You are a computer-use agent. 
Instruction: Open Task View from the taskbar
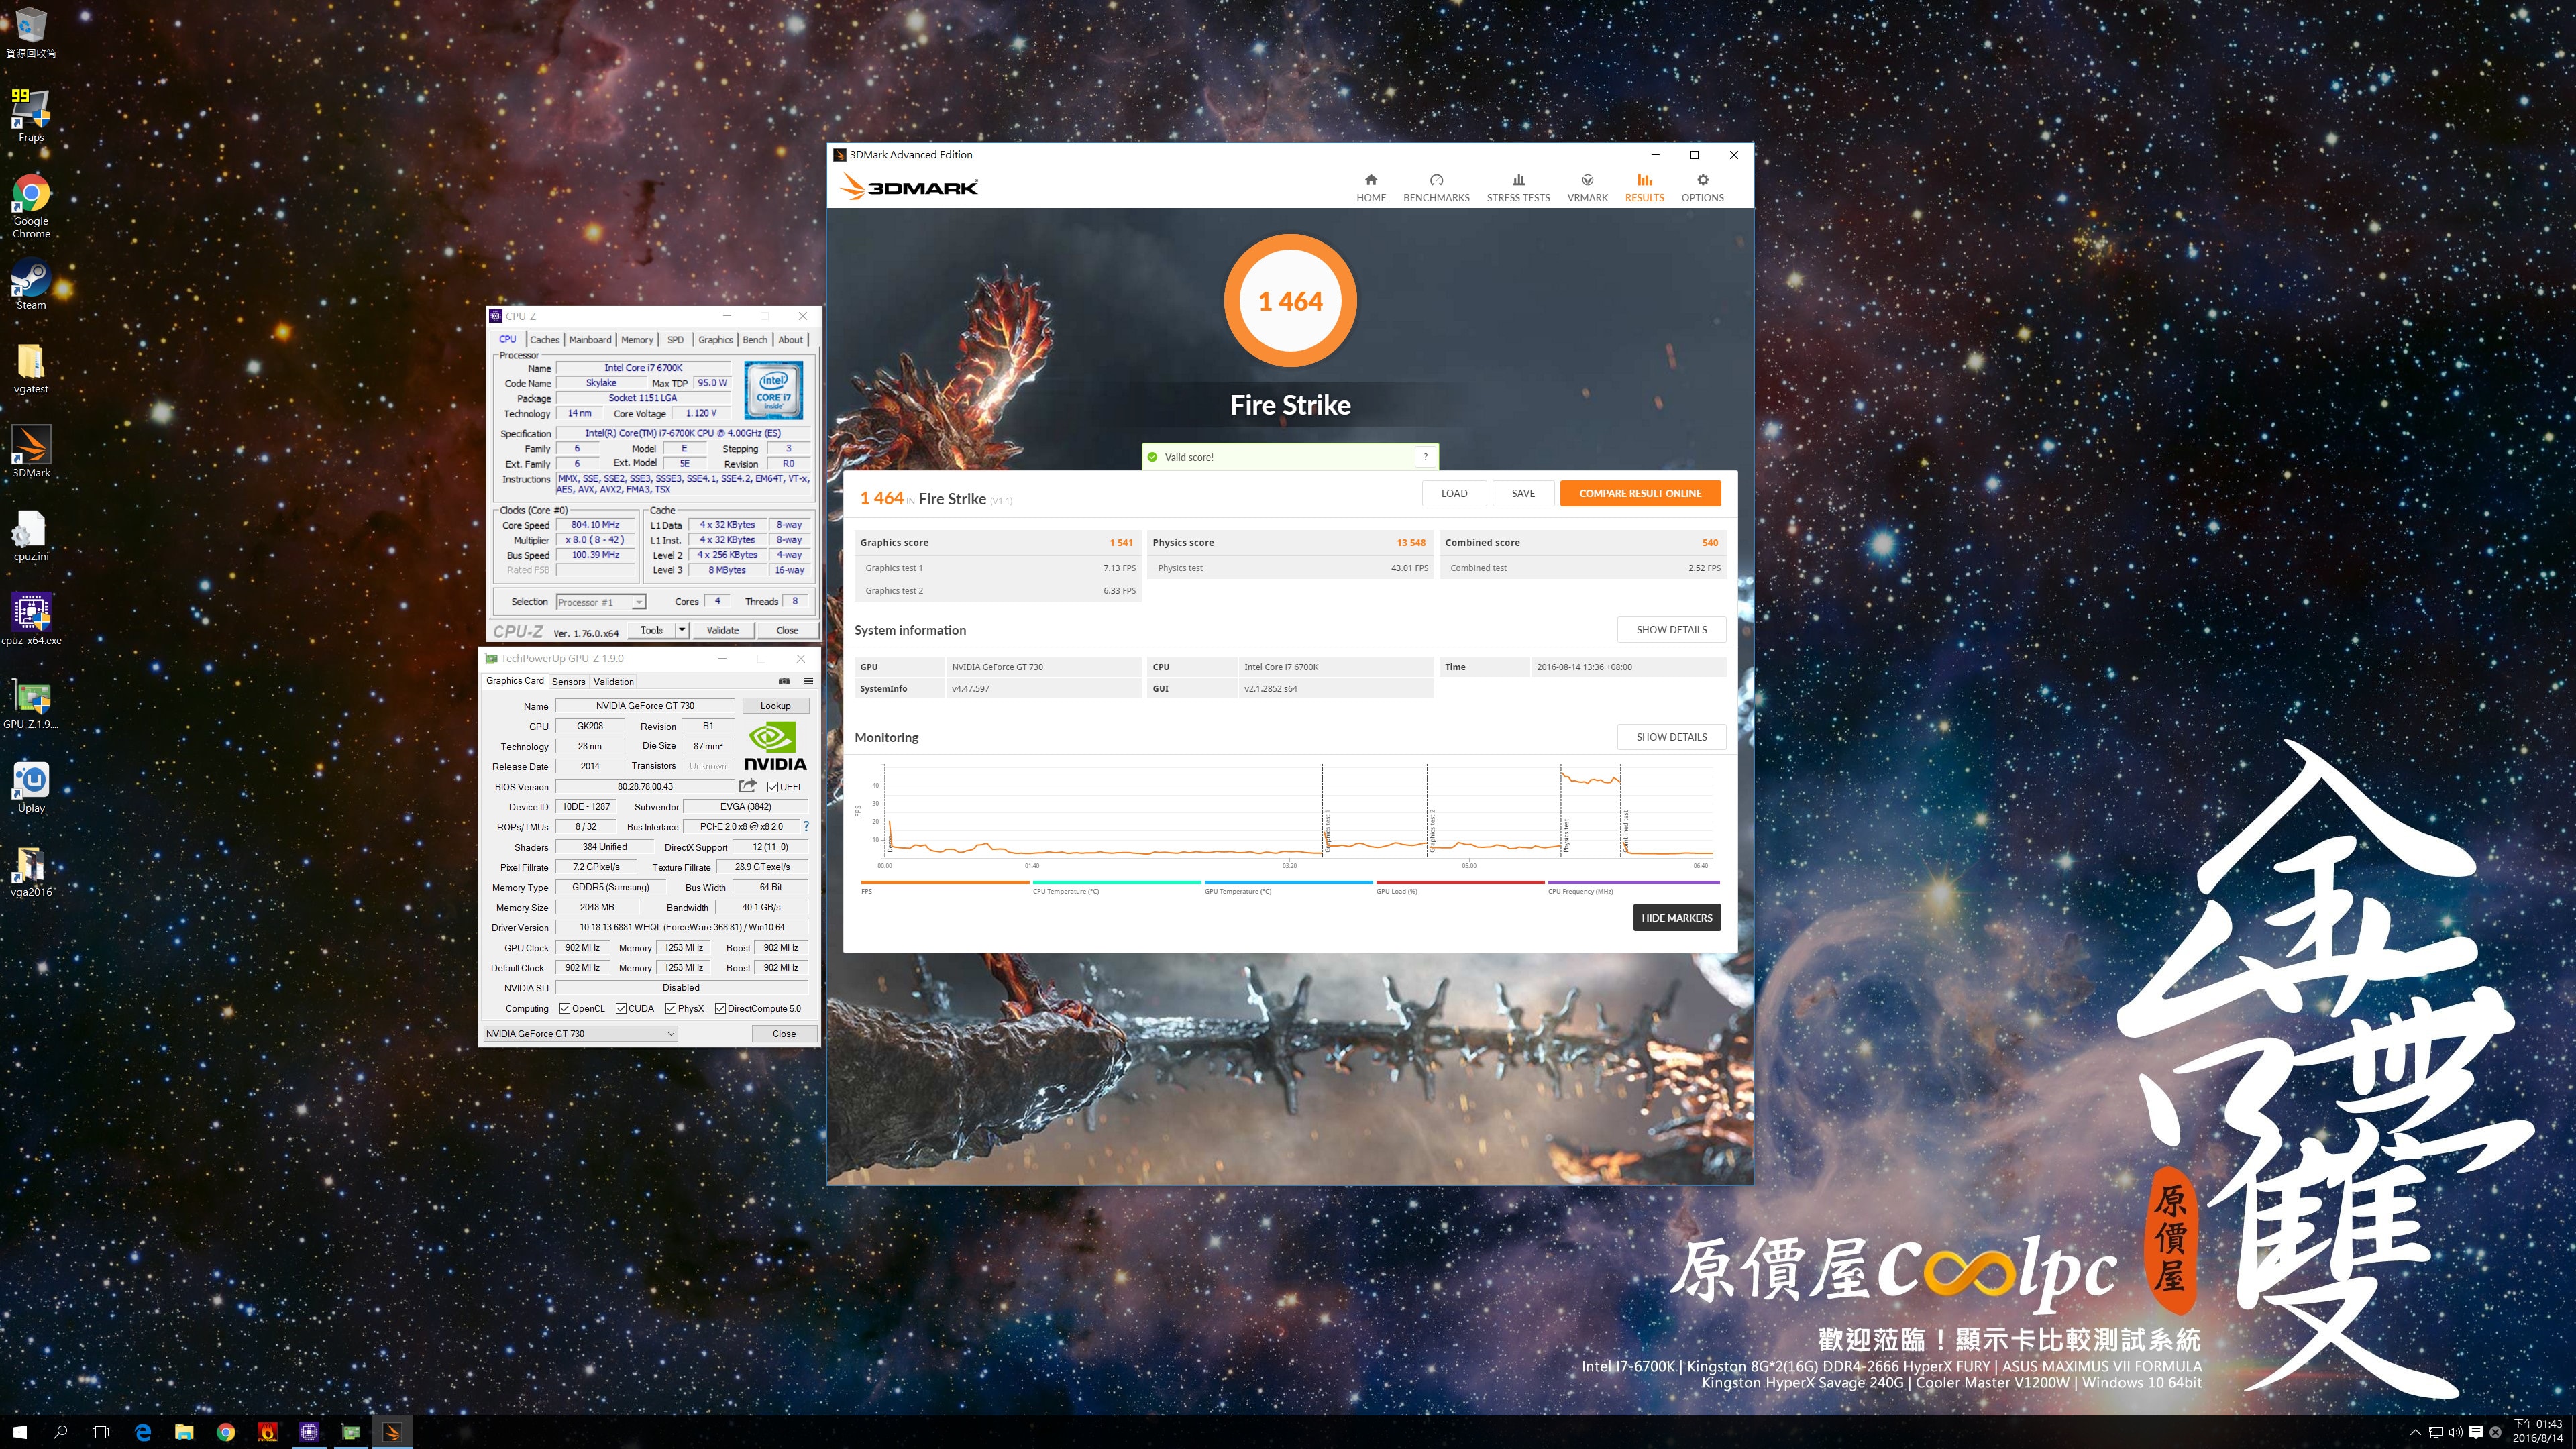pyautogui.click(x=100, y=1432)
